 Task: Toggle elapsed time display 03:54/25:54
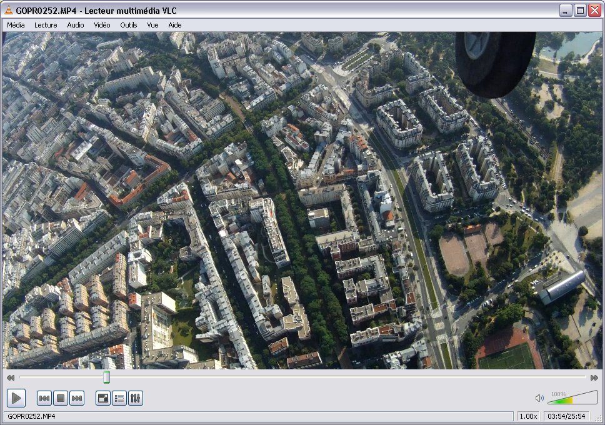click(566, 416)
